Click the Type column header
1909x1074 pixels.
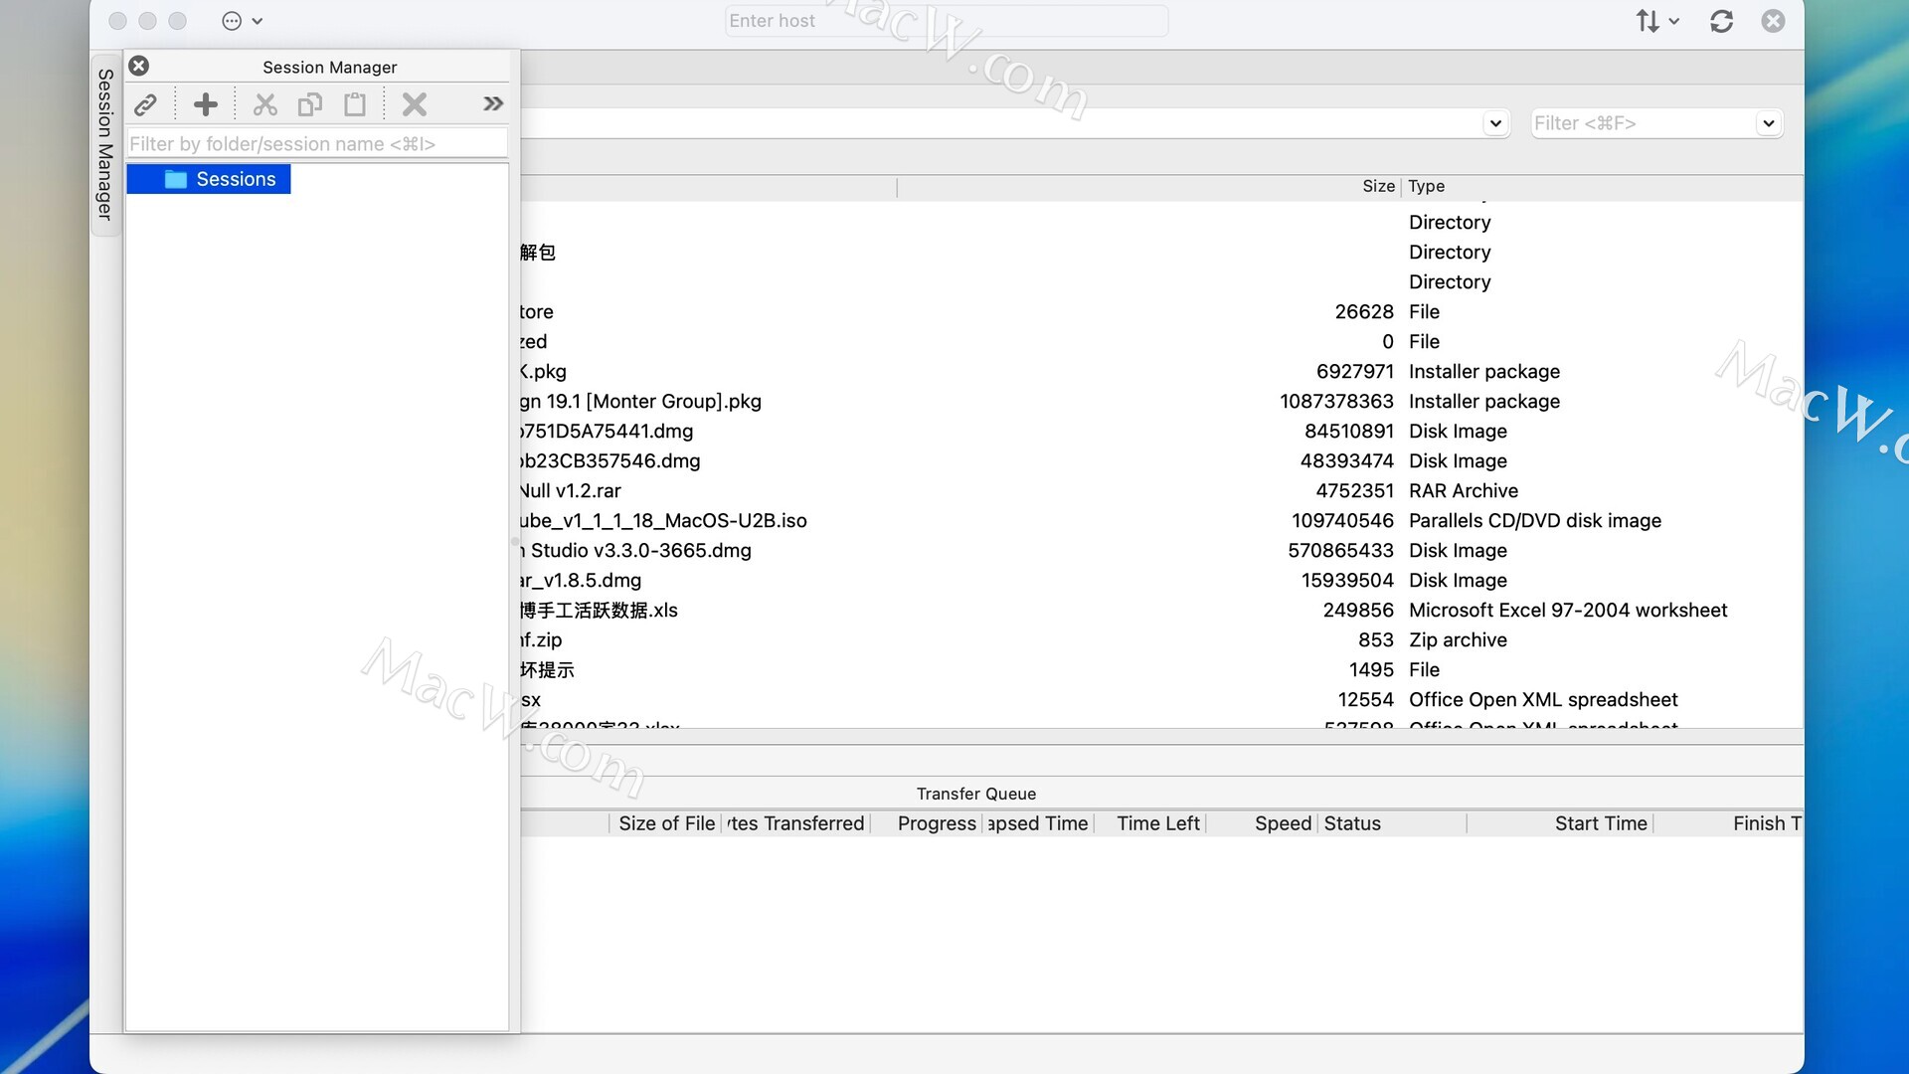(x=1427, y=186)
